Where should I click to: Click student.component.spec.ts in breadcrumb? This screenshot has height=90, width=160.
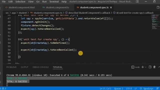(48, 13)
